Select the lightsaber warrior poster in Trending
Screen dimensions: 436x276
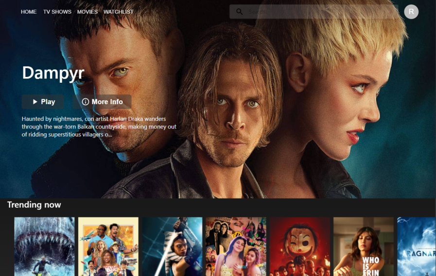pyautogui.click(x=172, y=246)
